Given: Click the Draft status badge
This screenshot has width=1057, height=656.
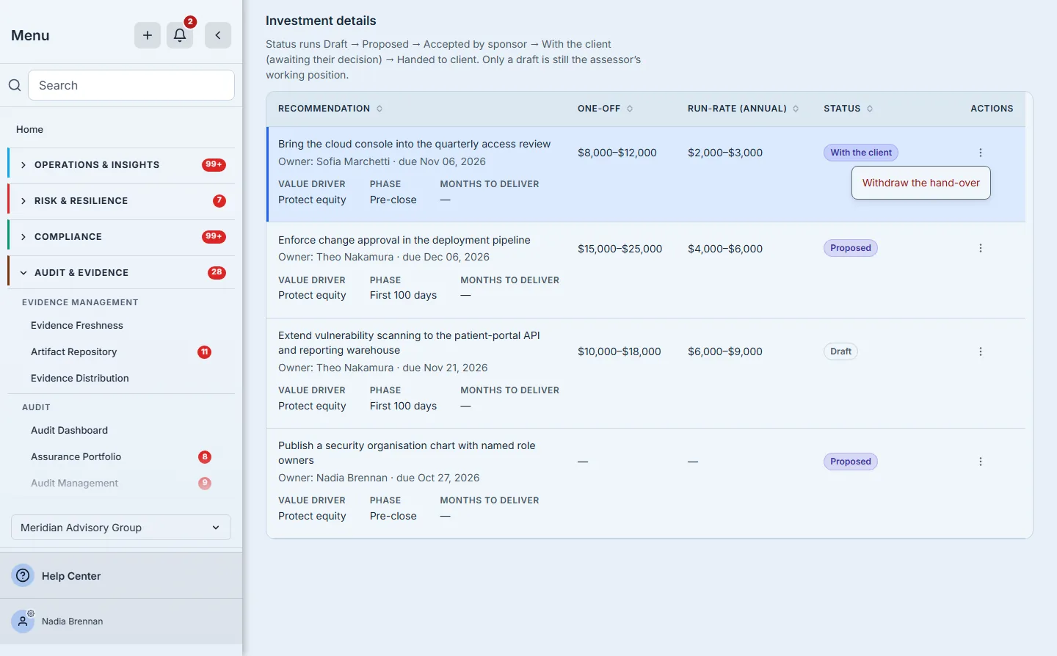Looking at the screenshot, I should click(x=840, y=351).
